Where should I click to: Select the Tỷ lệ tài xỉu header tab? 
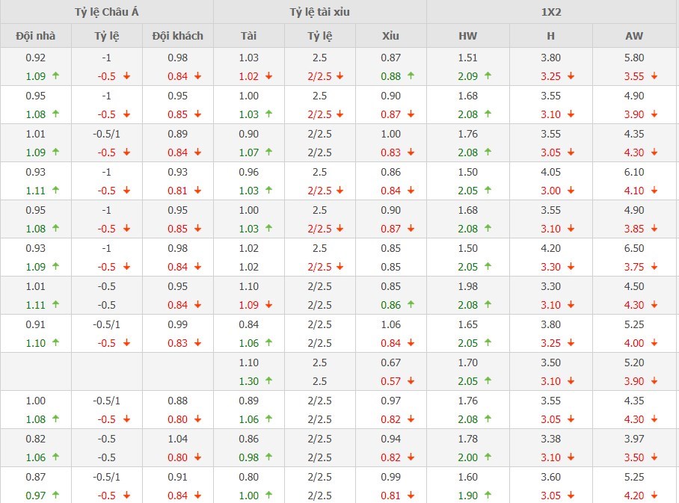click(x=319, y=12)
